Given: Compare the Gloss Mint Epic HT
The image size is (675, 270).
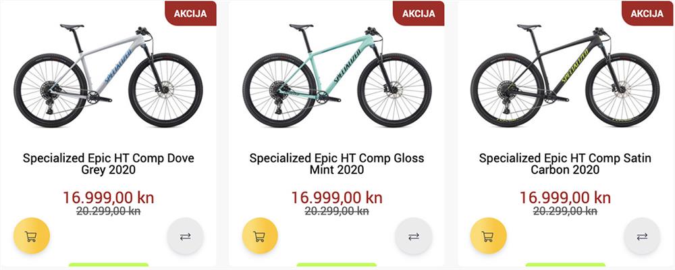Looking at the screenshot, I should point(414,236).
